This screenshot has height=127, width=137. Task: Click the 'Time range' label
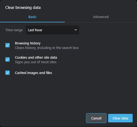(x=14, y=30)
